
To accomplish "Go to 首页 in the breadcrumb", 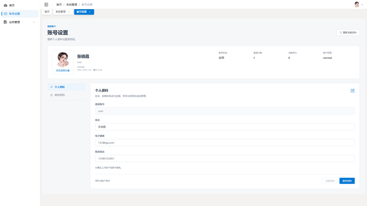I will [59, 5].
